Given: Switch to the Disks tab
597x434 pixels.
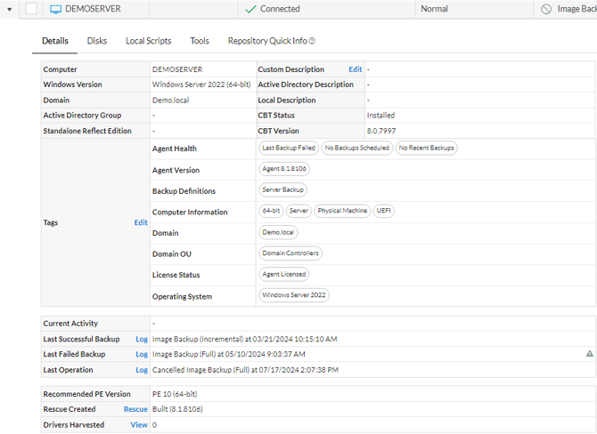Looking at the screenshot, I should pyautogui.click(x=97, y=41).
